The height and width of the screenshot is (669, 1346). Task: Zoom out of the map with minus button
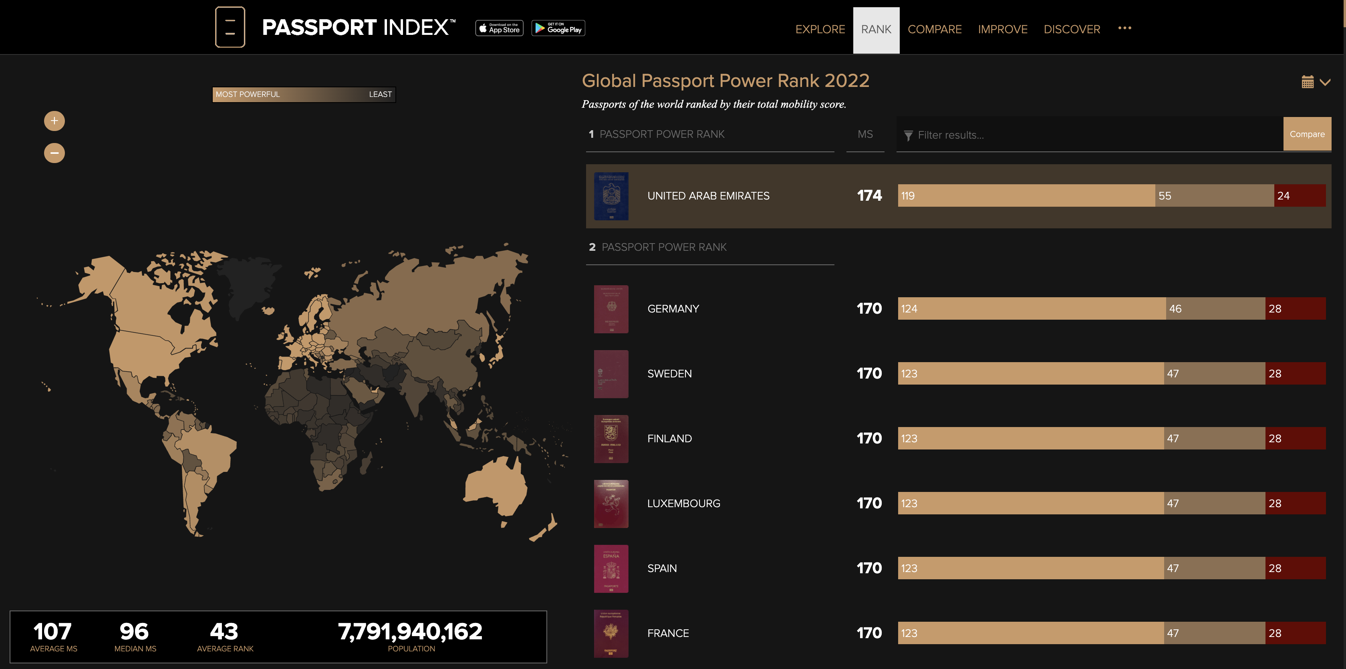coord(54,153)
